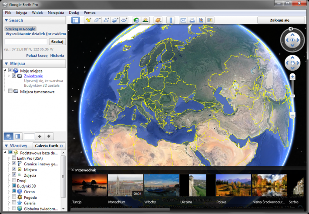309x214 pixels.
Task: Open the planet switcher icon
Action: [x=158, y=20]
